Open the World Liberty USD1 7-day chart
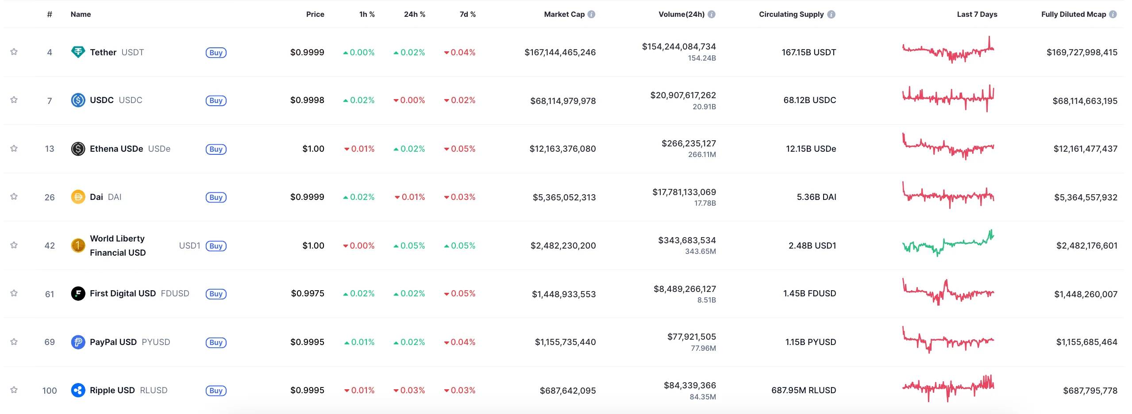The height and width of the screenshot is (414, 1132). tap(948, 243)
